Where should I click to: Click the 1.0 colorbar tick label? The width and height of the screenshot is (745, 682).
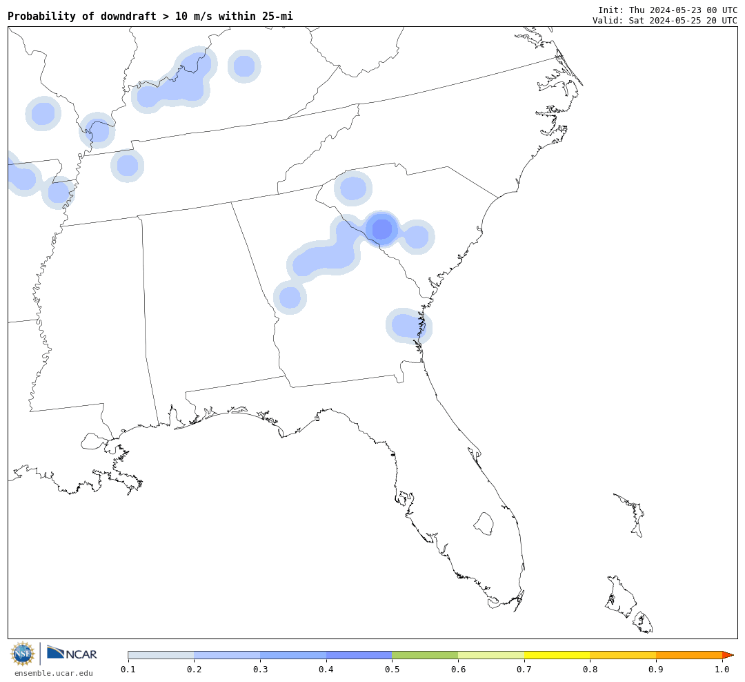pyautogui.click(x=722, y=670)
